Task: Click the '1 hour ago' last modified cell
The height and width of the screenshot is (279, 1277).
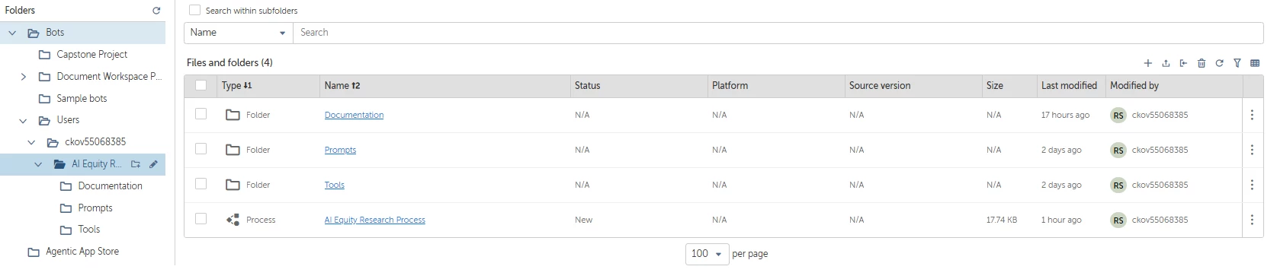Action: 1061,220
